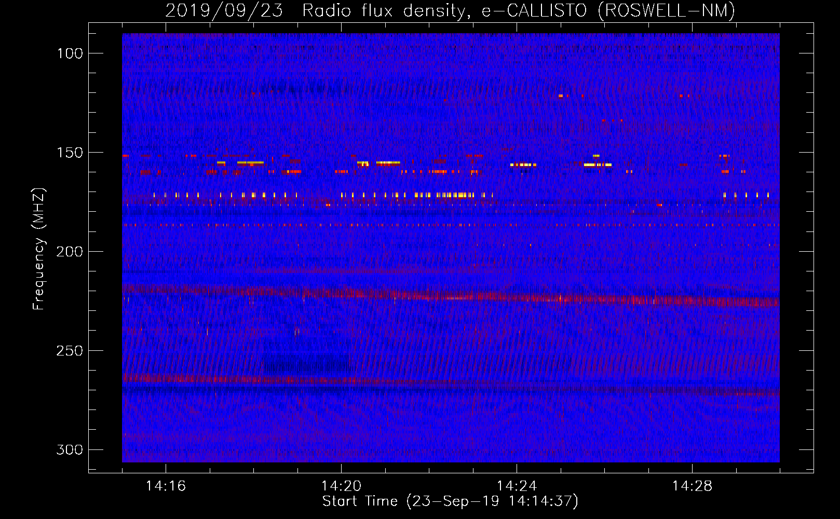The height and width of the screenshot is (519, 840).
Task: Click the plot title 'Radio flux density, e-CALLISTO (ROSWELL-NM)'
Action: [x=519, y=10]
